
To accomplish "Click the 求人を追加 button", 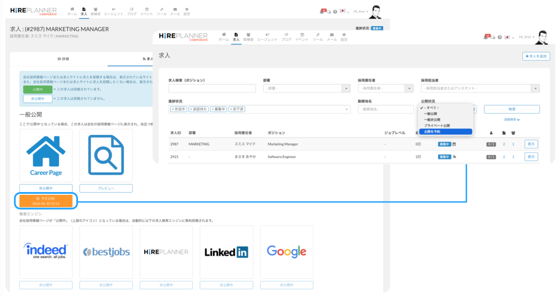I will click(x=536, y=56).
